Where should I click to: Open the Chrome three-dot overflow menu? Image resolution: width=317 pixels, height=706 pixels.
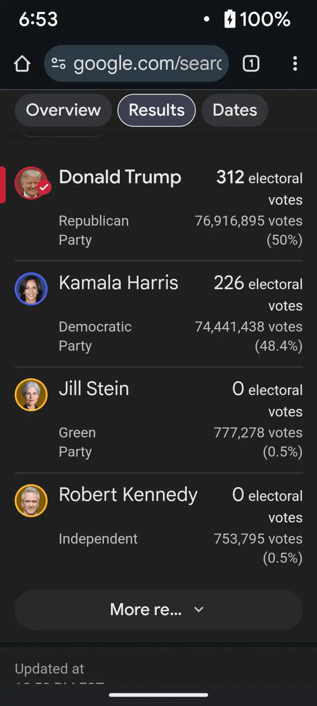(x=295, y=64)
